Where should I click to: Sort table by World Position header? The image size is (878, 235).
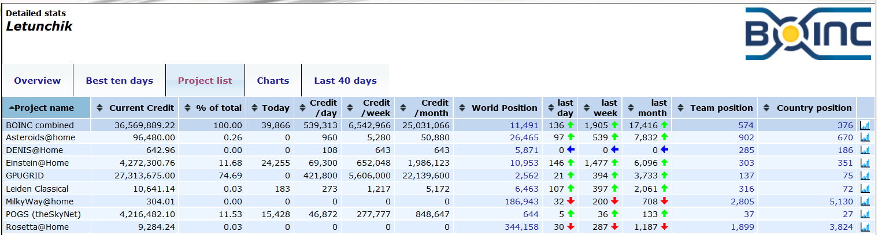tap(498, 108)
